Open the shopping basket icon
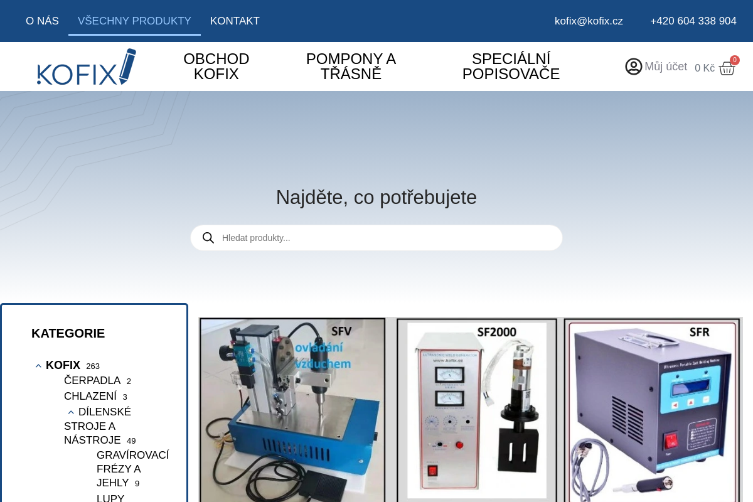The width and height of the screenshot is (753, 502). point(727,68)
